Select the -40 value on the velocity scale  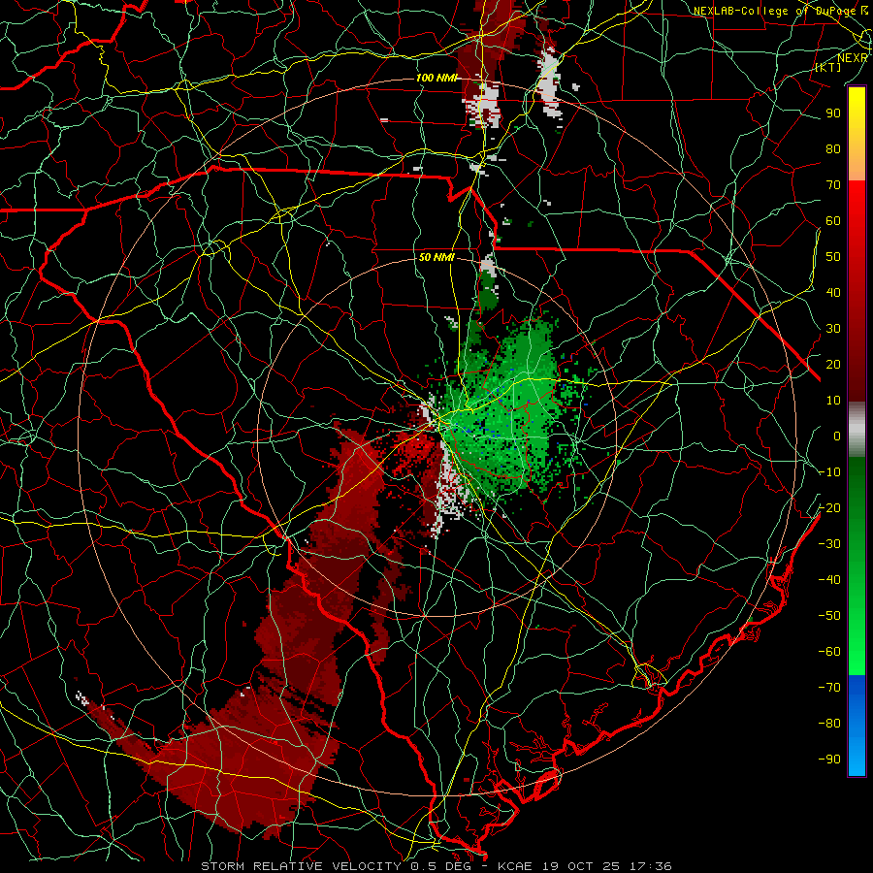pos(829,580)
